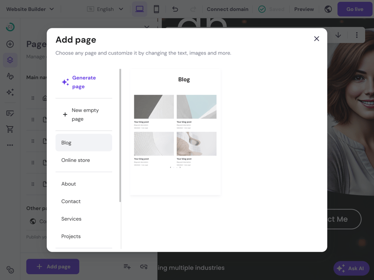Click the Add page dialog subtitle text
This screenshot has height=280, width=374.
143,53
